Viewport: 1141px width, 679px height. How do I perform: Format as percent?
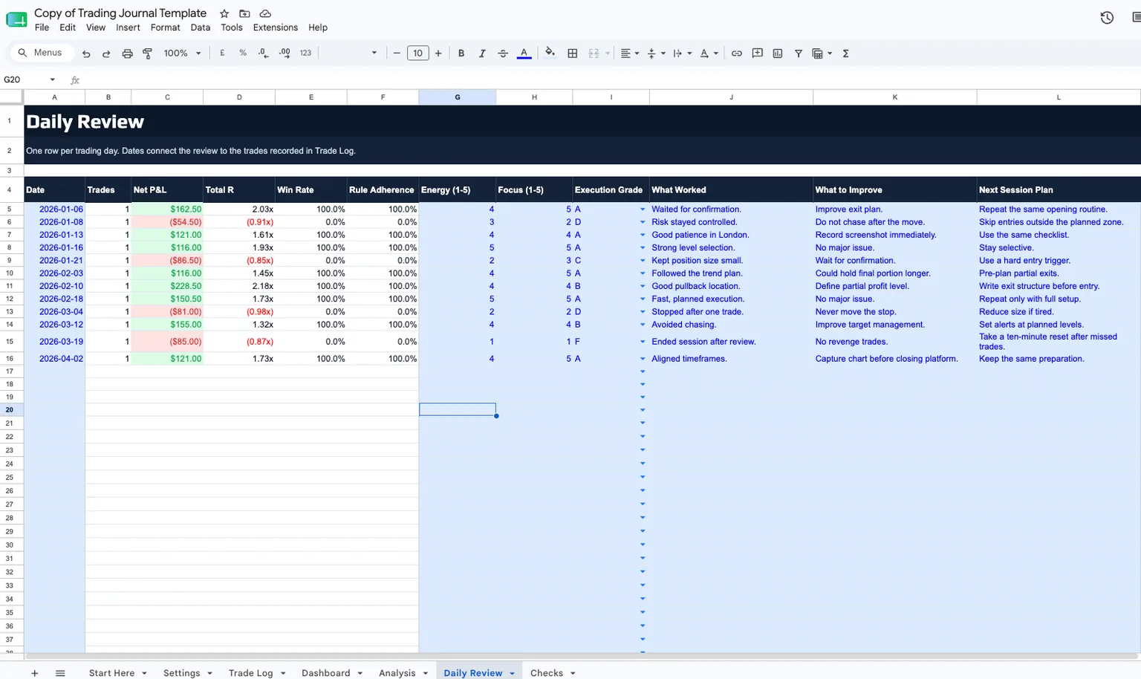coord(243,53)
